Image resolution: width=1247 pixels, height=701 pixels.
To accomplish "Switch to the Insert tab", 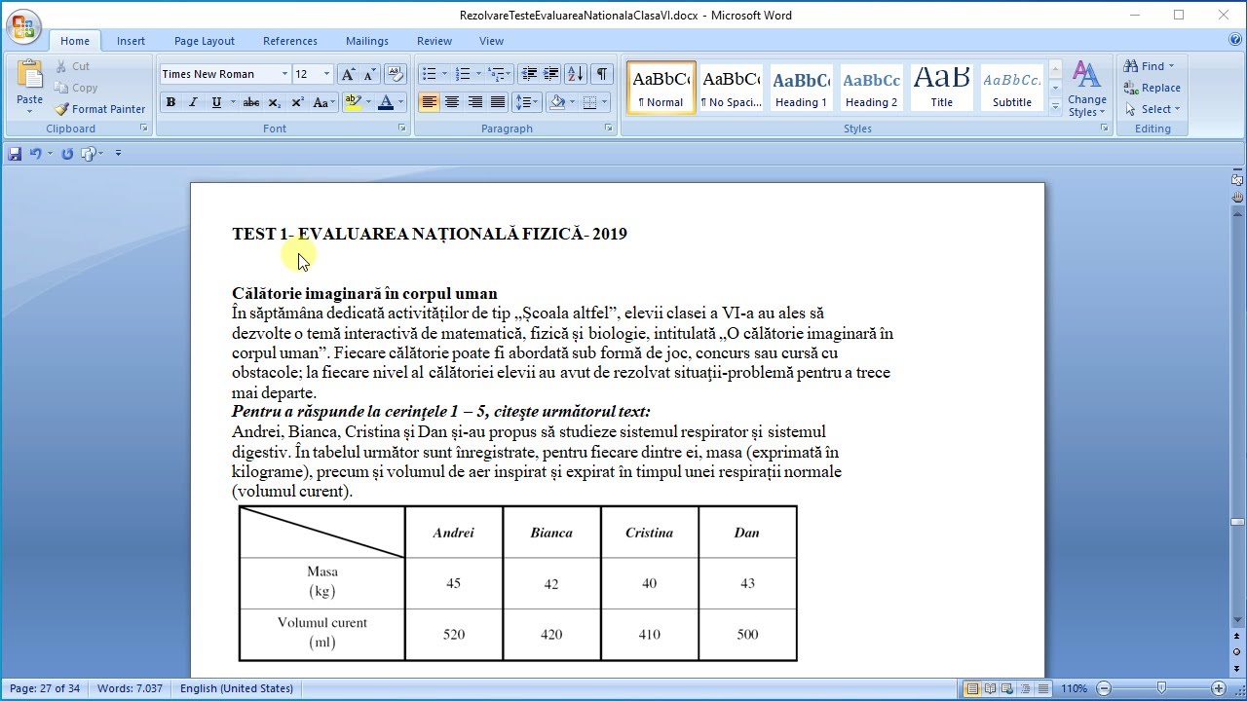I will click(131, 41).
